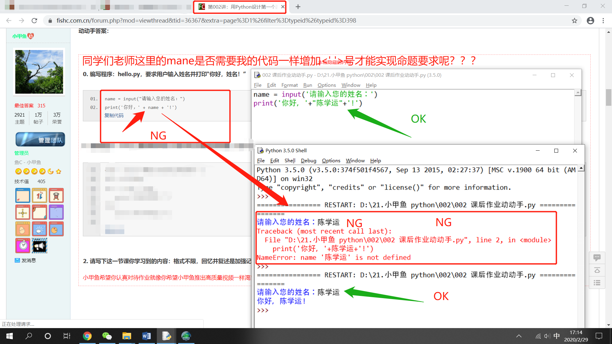Viewport: 612px width, 344px height.
Task: Click the scroll-up arrow in Python Shell scrollbar
Action: 581,168
